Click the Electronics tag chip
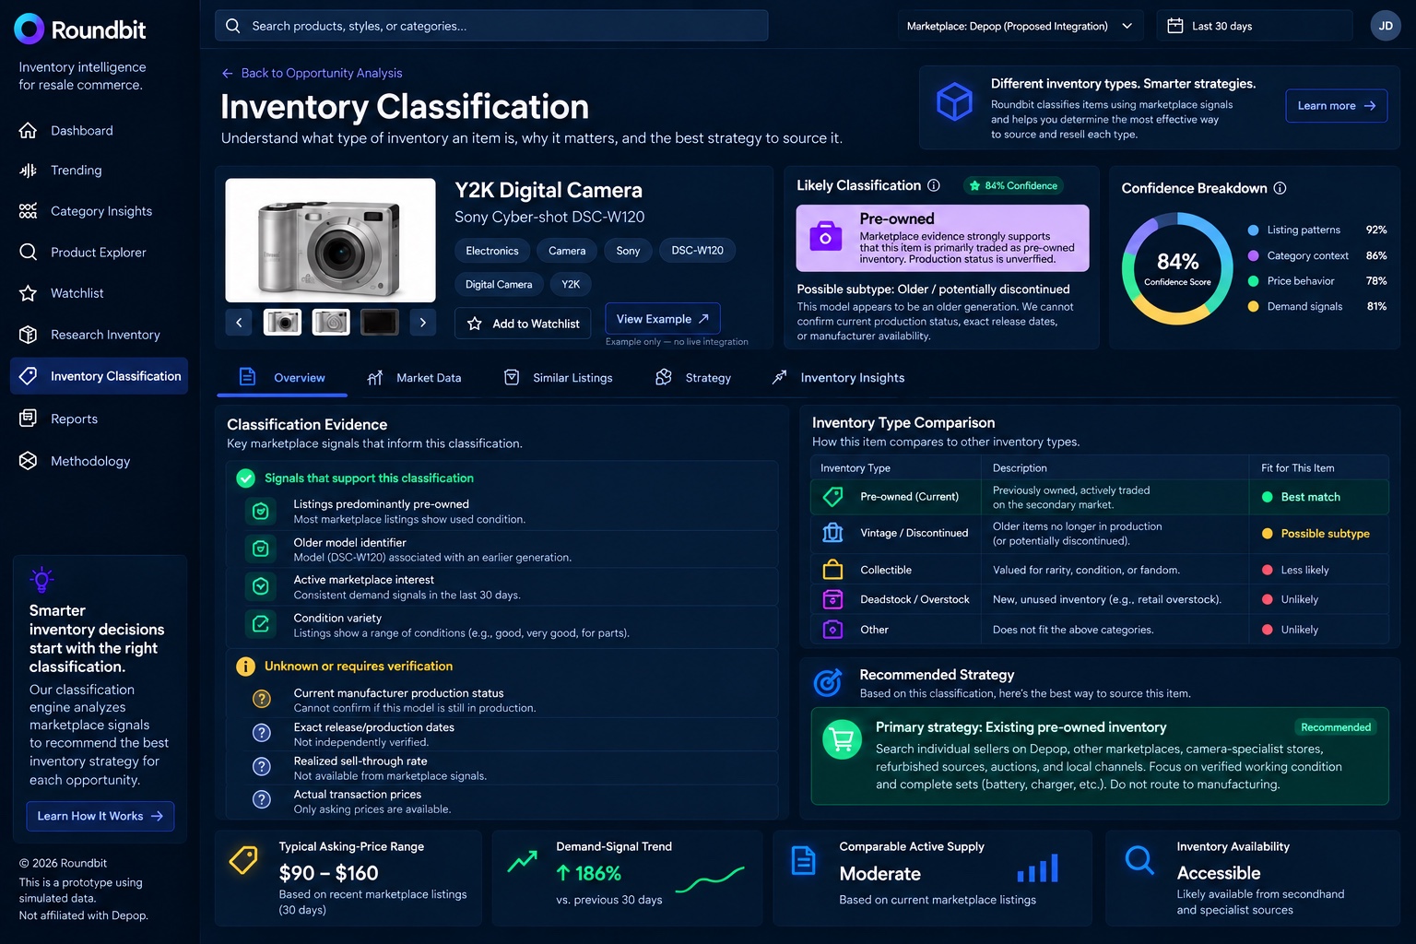 click(x=492, y=251)
